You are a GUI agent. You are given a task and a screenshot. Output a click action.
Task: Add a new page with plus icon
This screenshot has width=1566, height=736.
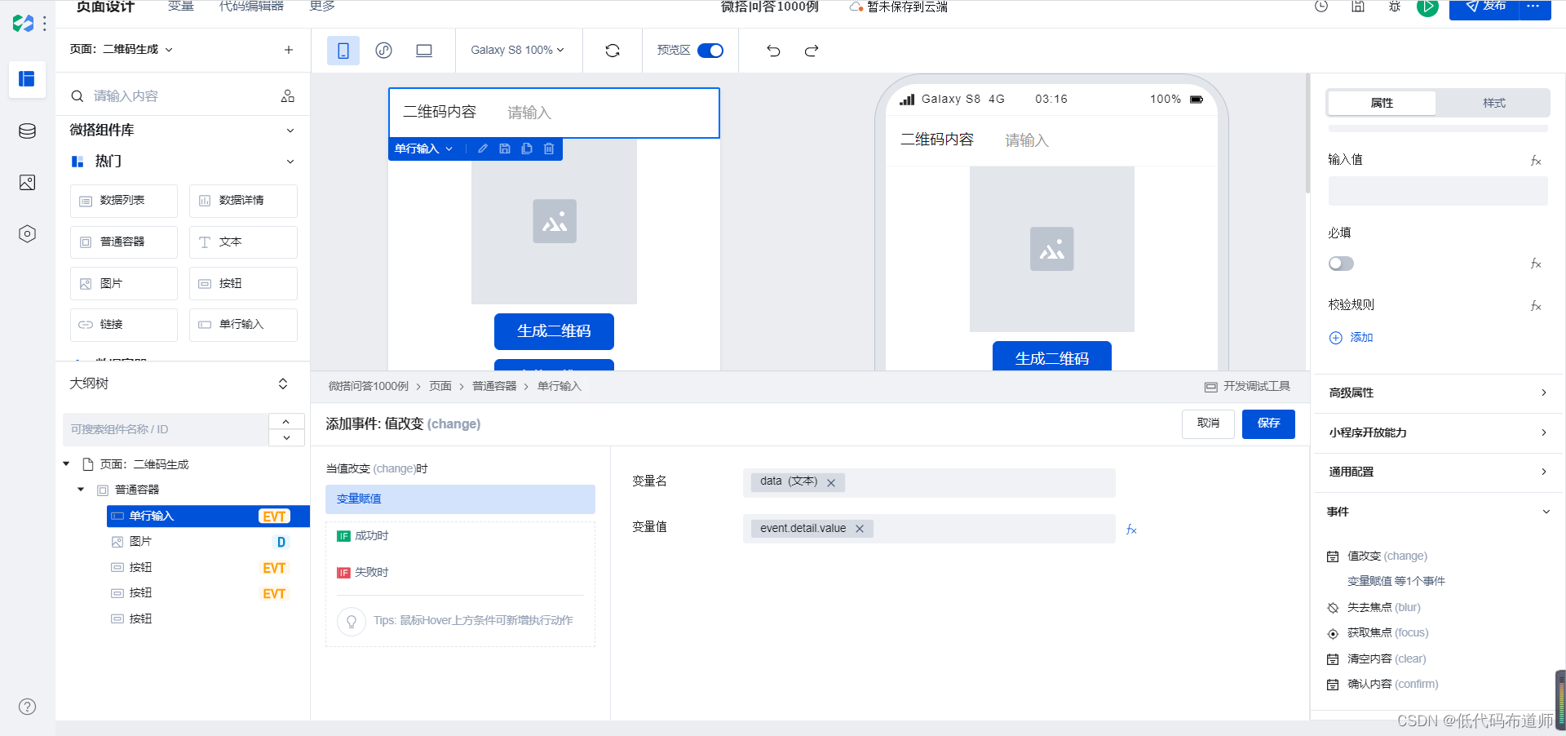point(289,50)
